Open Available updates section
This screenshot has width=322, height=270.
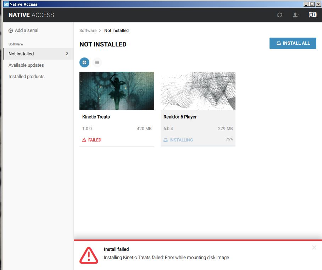tap(26, 65)
